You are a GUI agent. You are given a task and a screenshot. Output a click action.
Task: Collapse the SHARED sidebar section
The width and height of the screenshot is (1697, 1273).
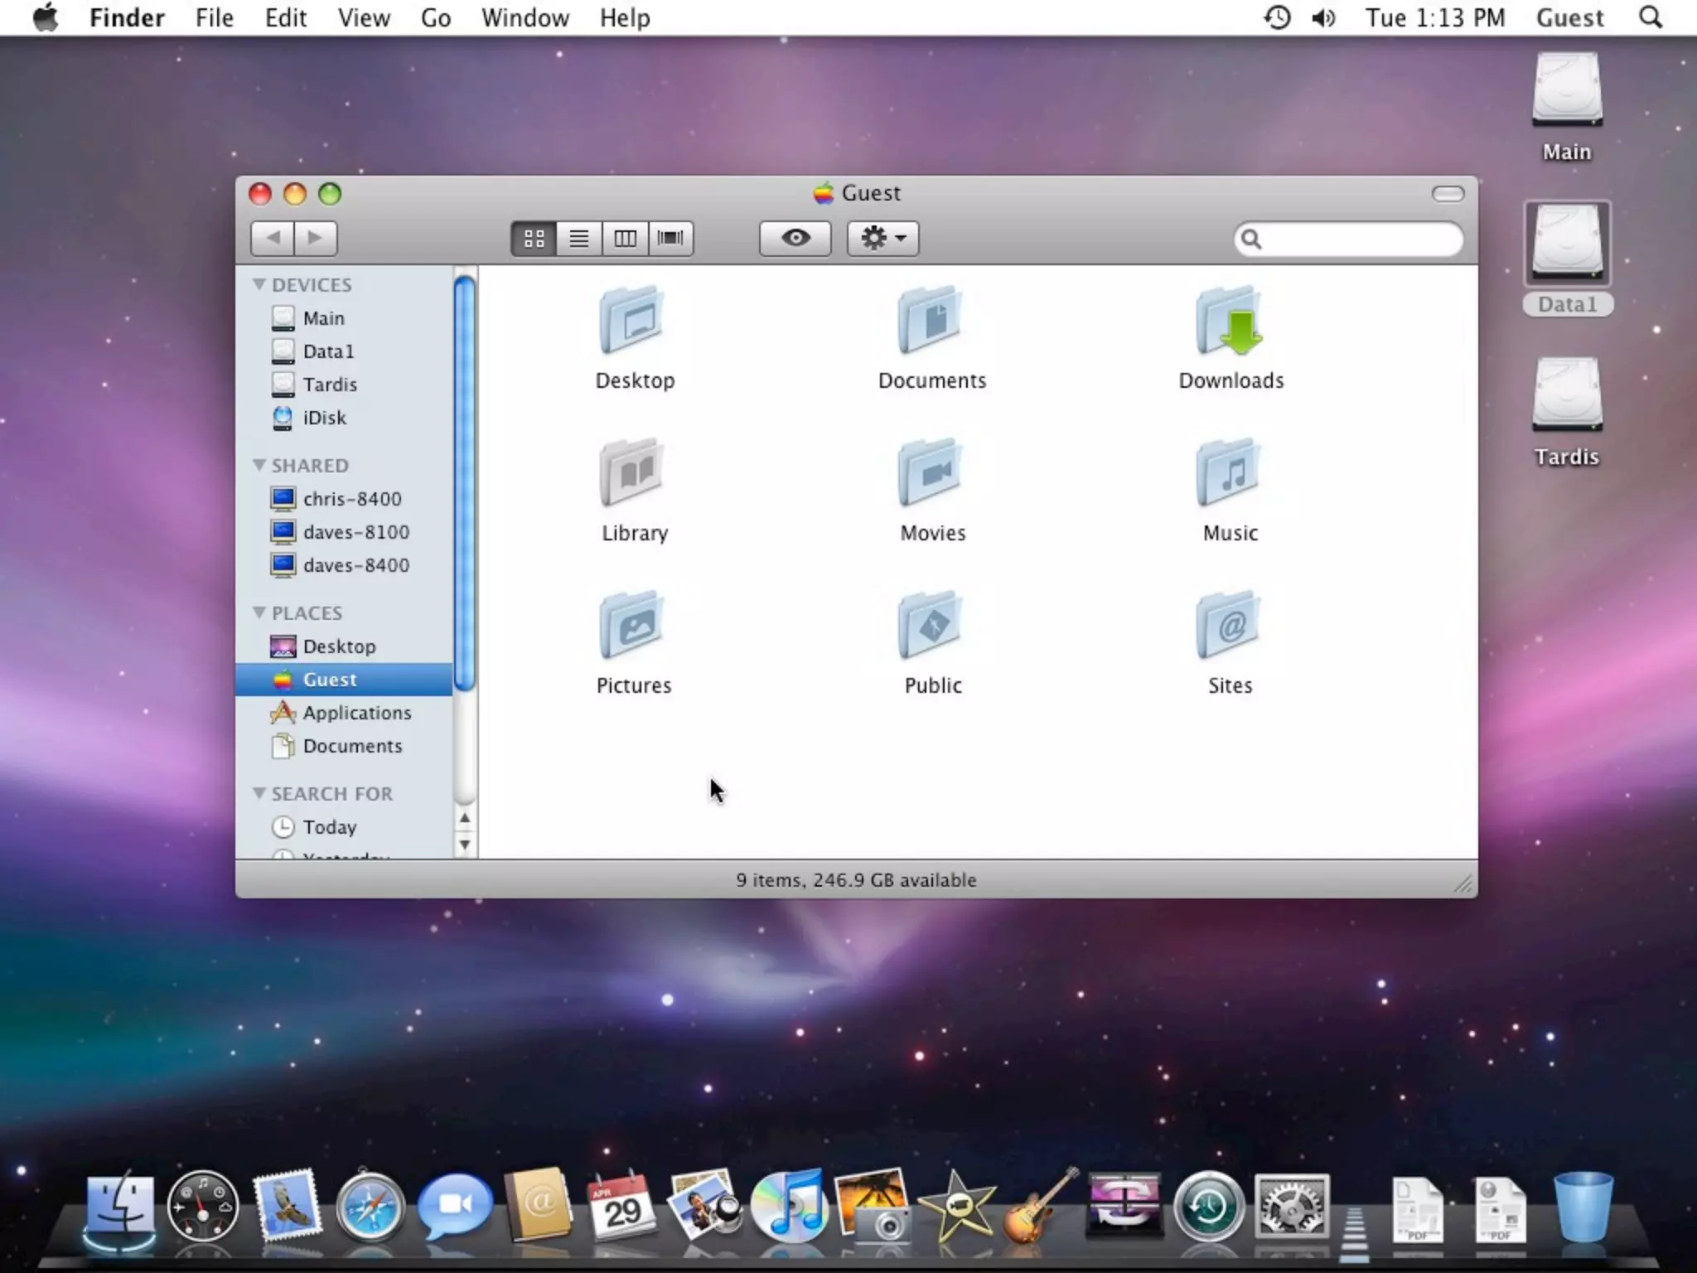click(259, 465)
